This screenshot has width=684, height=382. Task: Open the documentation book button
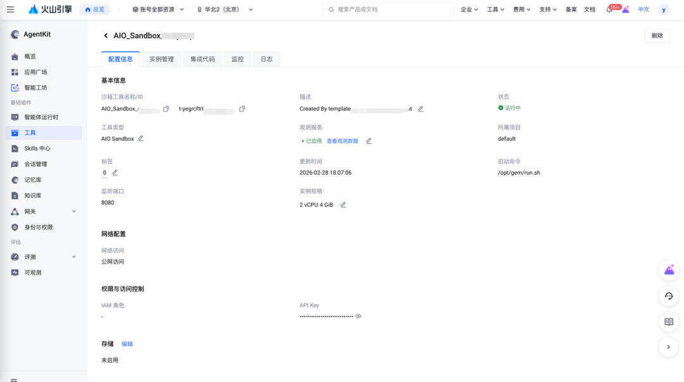(669, 322)
